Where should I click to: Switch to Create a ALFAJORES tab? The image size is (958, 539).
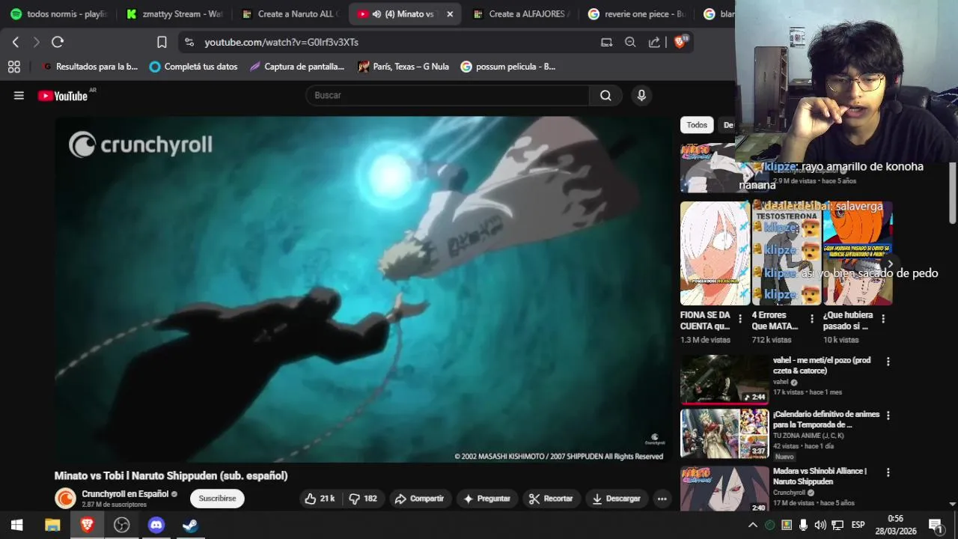522,14
